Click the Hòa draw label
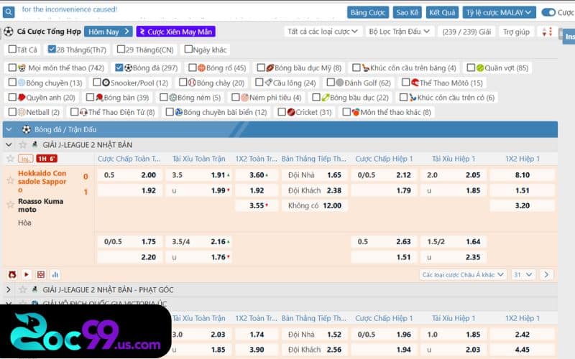 (24, 223)
